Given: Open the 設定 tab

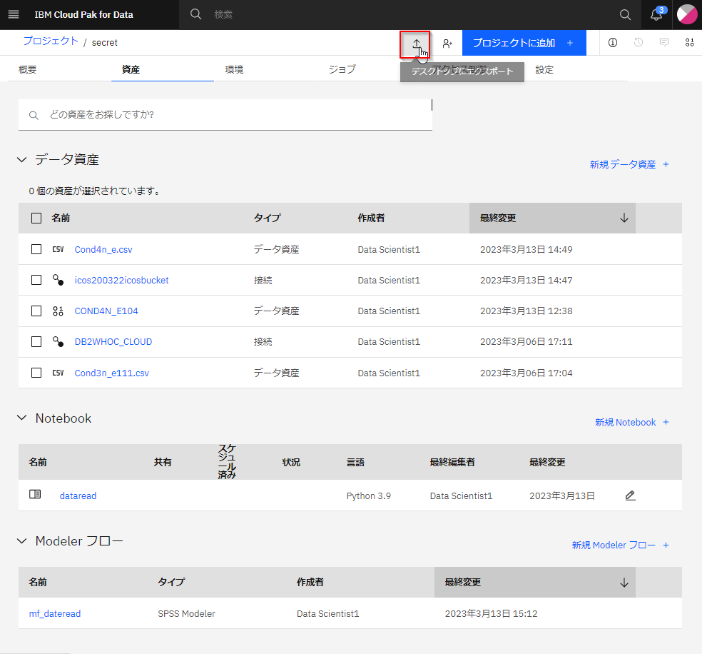Looking at the screenshot, I should [x=544, y=69].
